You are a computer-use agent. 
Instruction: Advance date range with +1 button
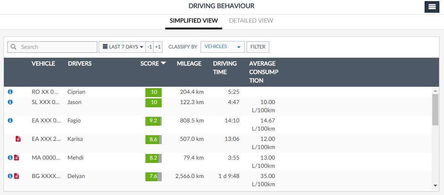click(158, 47)
